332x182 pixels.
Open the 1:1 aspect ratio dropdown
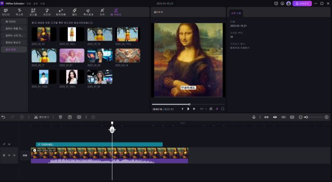coord(203,109)
